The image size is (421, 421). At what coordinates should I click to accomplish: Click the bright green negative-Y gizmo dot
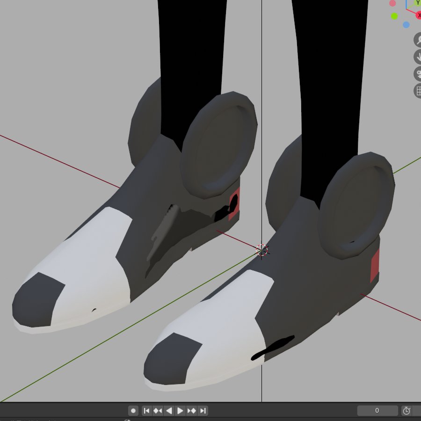pyautogui.click(x=394, y=16)
